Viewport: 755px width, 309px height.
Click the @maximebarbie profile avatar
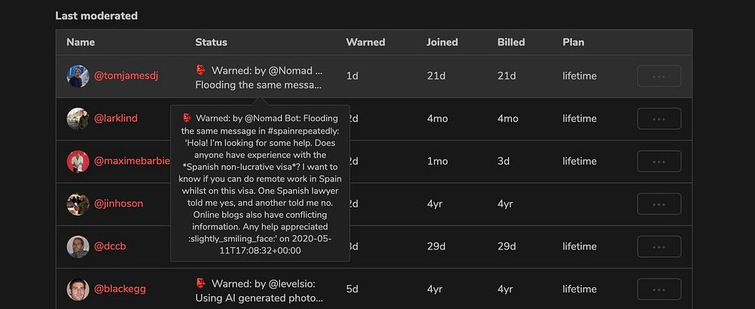(x=78, y=161)
